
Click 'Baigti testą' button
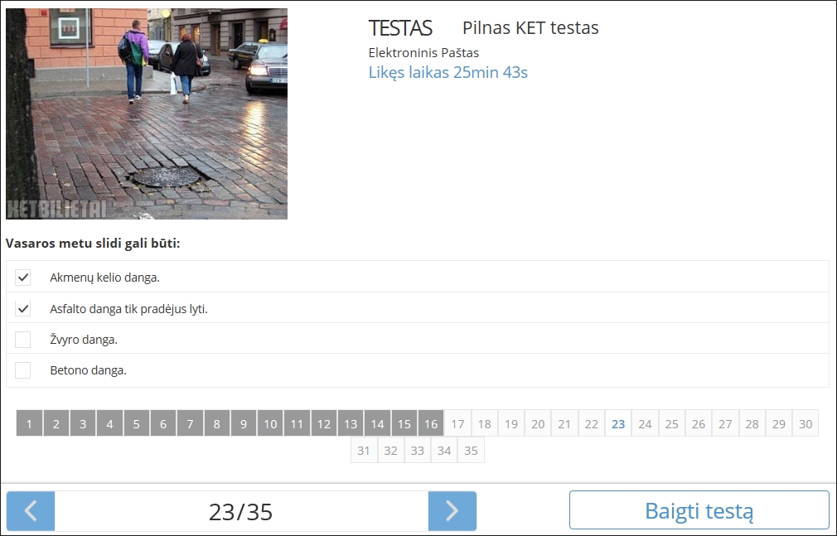[699, 510]
